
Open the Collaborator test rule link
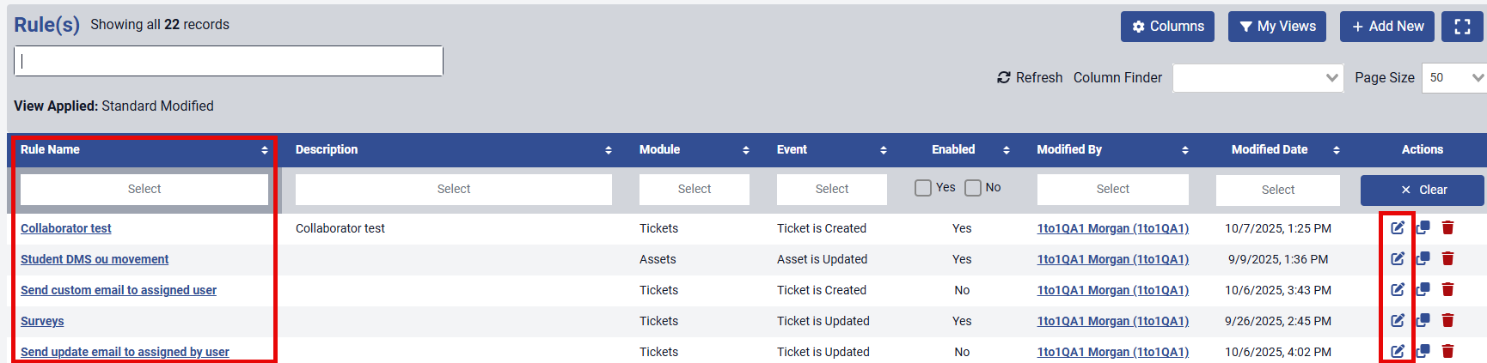click(x=66, y=228)
